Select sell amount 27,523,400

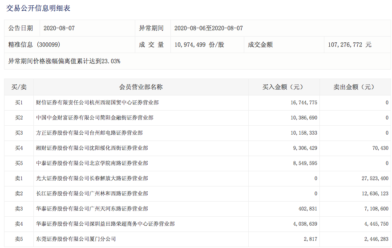375,178
